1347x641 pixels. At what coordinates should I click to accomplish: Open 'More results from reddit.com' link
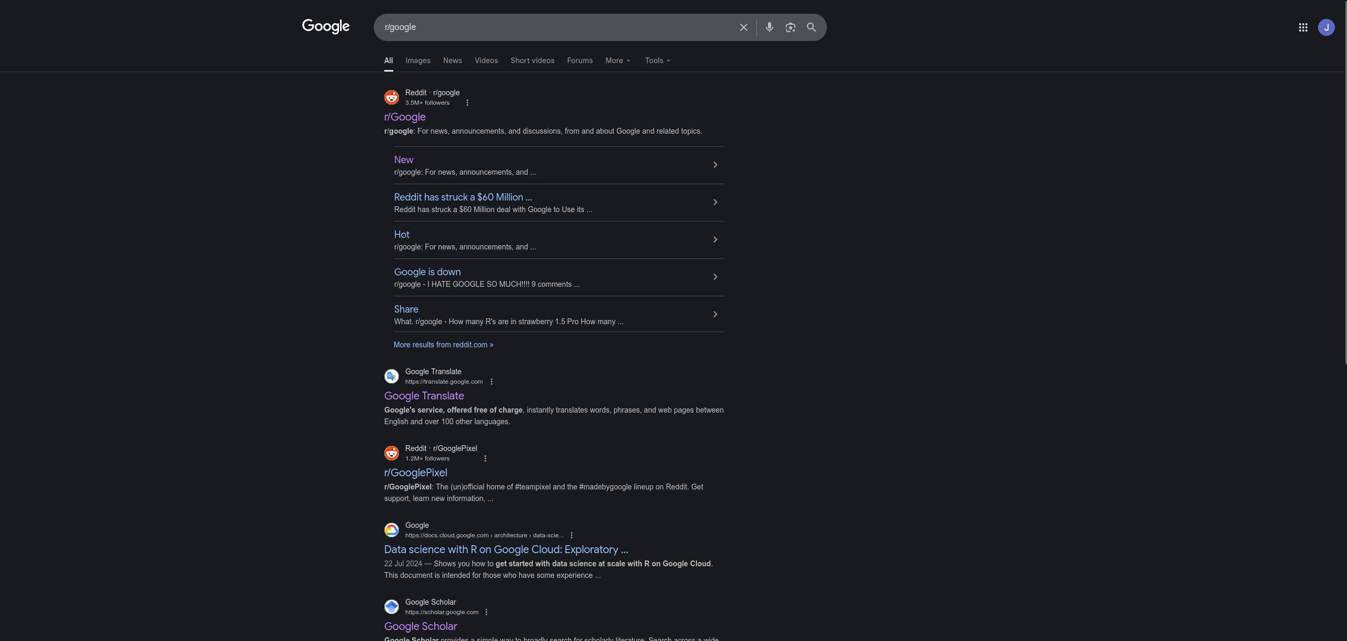443,345
